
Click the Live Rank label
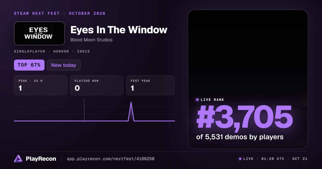[212, 100]
